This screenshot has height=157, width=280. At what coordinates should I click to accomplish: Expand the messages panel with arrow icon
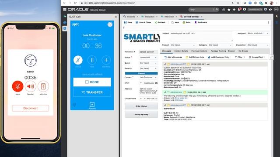coord(271,57)
